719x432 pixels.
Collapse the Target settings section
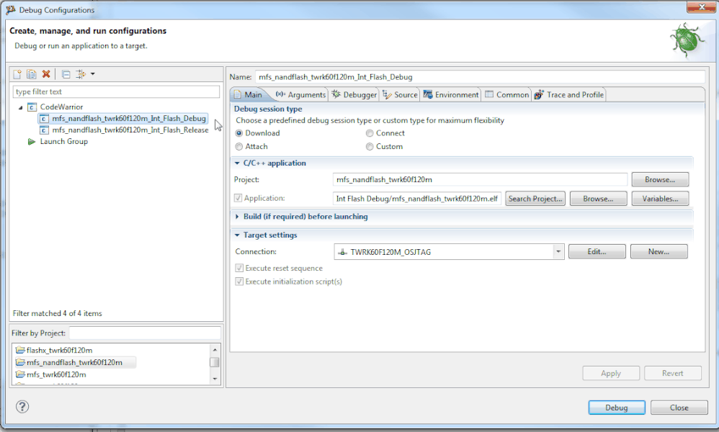click(x=237, y=235)
